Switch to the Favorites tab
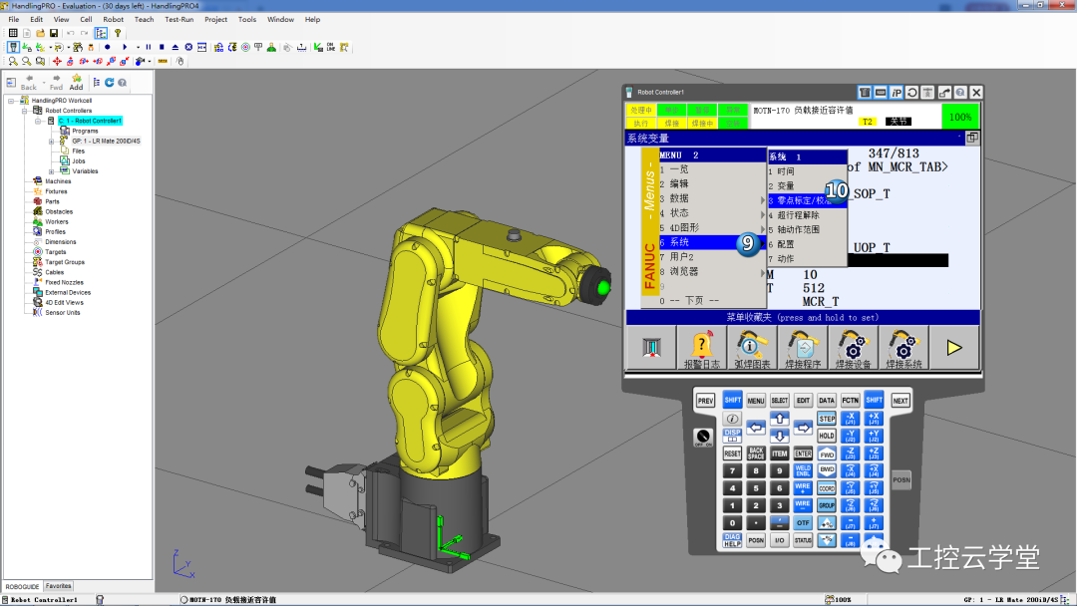The height and width of the screenshot is (606, 1077). 59,586
